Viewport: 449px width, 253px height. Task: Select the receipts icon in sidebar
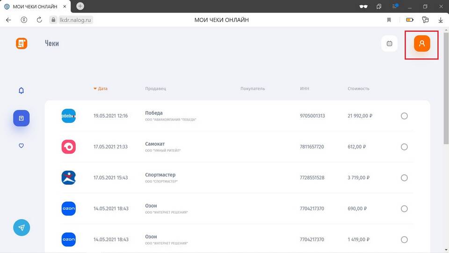(x=21, y=118)
